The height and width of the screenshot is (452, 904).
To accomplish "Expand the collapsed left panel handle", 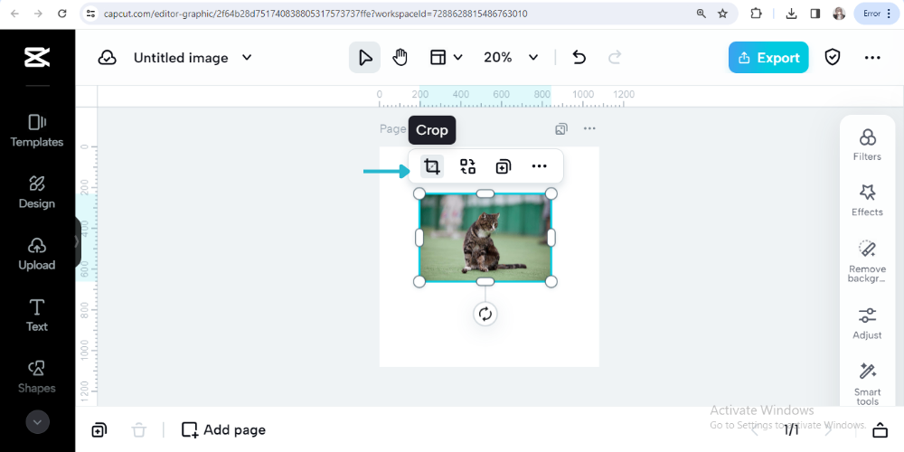I will click(x=77, y=242).
